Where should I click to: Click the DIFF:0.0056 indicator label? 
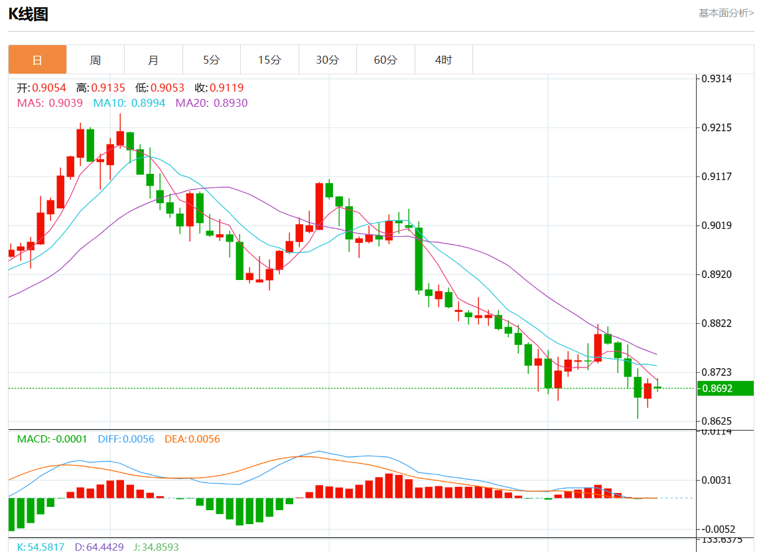pyautogui.click(x=126, y=439)
